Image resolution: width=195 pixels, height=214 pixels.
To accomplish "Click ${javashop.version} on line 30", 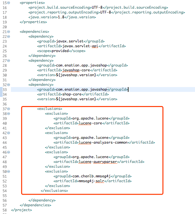I will coord(76,75).
